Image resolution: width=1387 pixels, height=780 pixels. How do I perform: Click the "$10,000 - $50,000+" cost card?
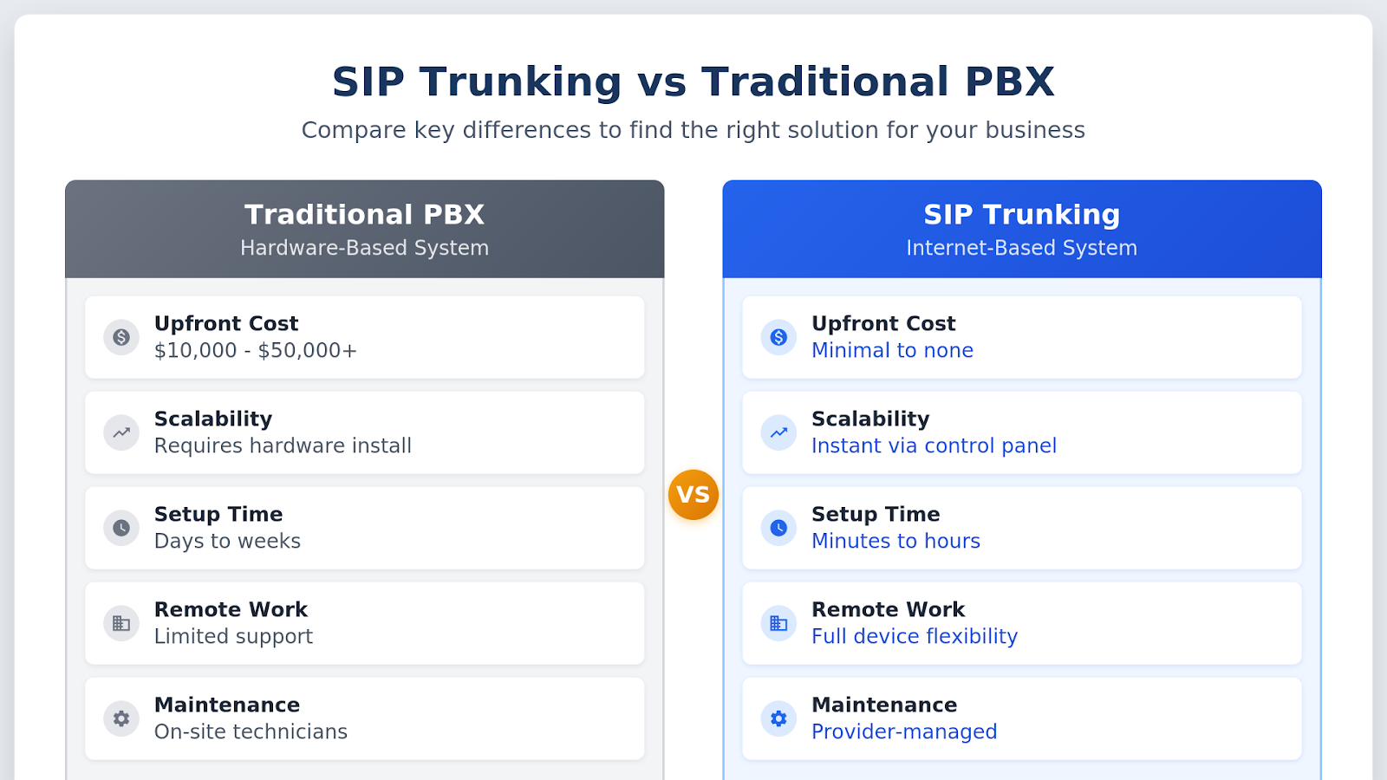pyautogui.click(x=364, y=337)
